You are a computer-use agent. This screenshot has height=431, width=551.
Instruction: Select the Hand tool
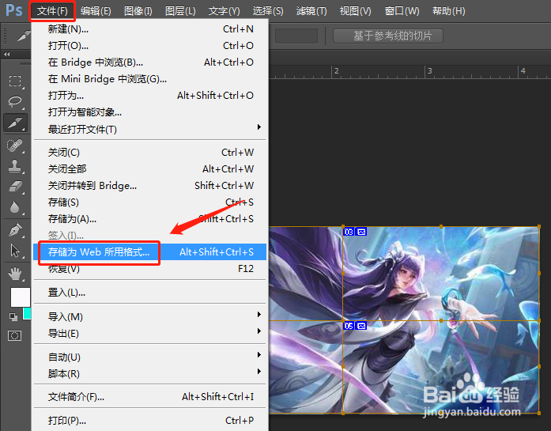(15, 274)
